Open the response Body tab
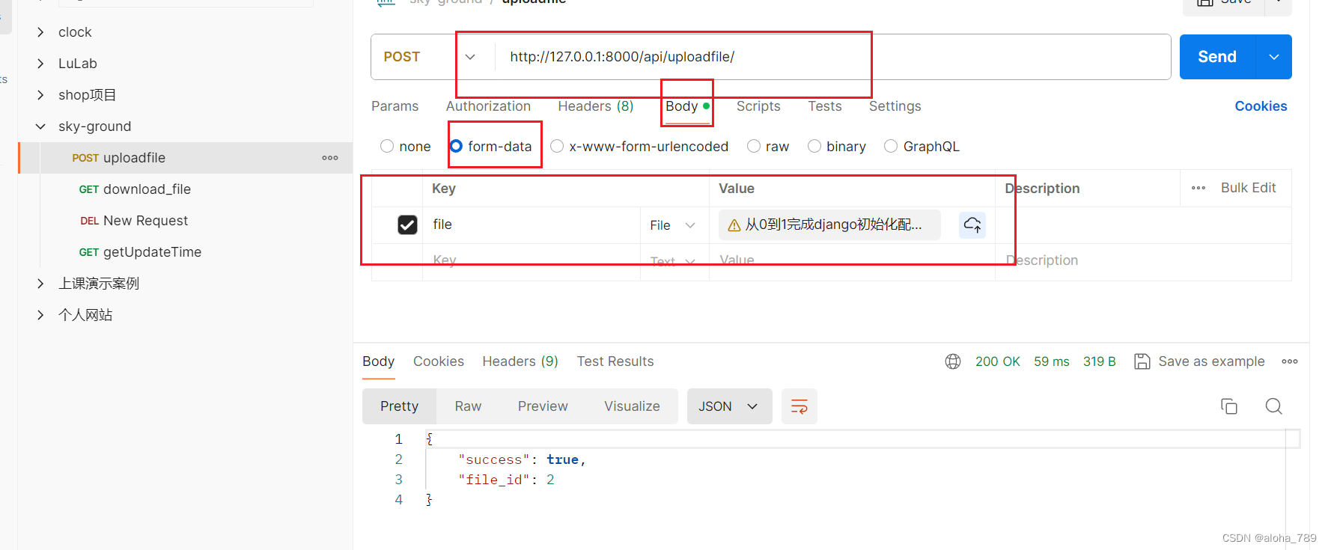Screen dimensions: 1328x550 coord(379,361)
